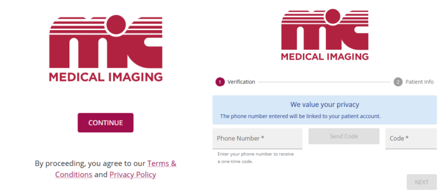444x195 pixels.
Task: Select the step 2 circle icon
Action: (x=398, y=82)
